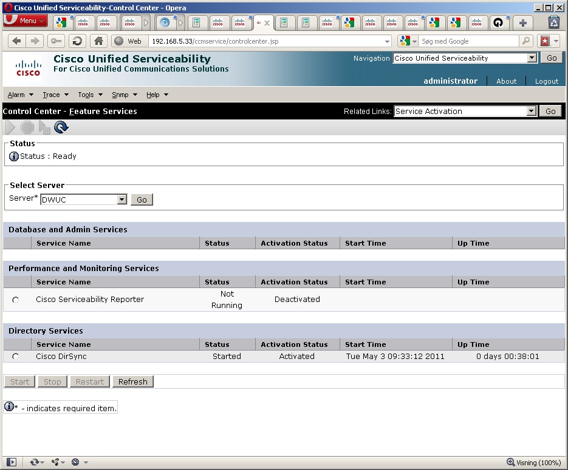
Task: Switch to the tab with the blue circle icon
Action: click(165, 23)
